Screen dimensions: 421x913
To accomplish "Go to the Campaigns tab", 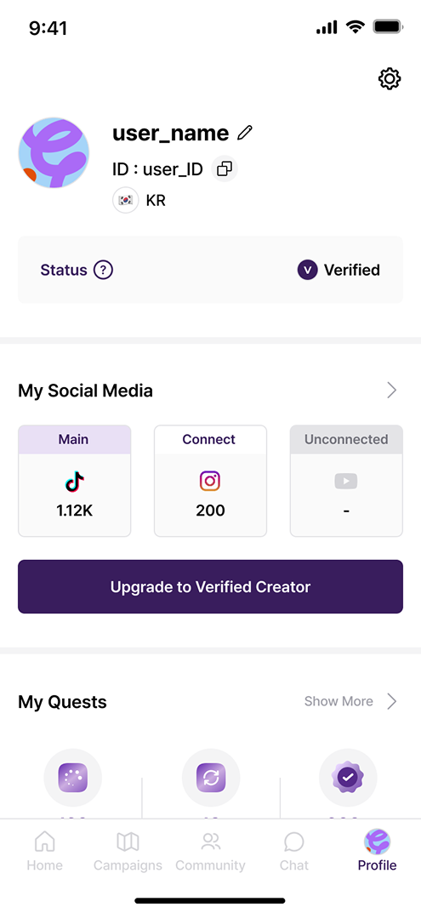I will pos(128,851).
